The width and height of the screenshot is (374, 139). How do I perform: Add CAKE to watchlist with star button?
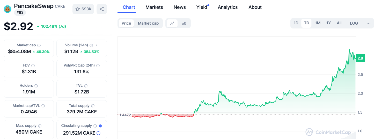83,9
